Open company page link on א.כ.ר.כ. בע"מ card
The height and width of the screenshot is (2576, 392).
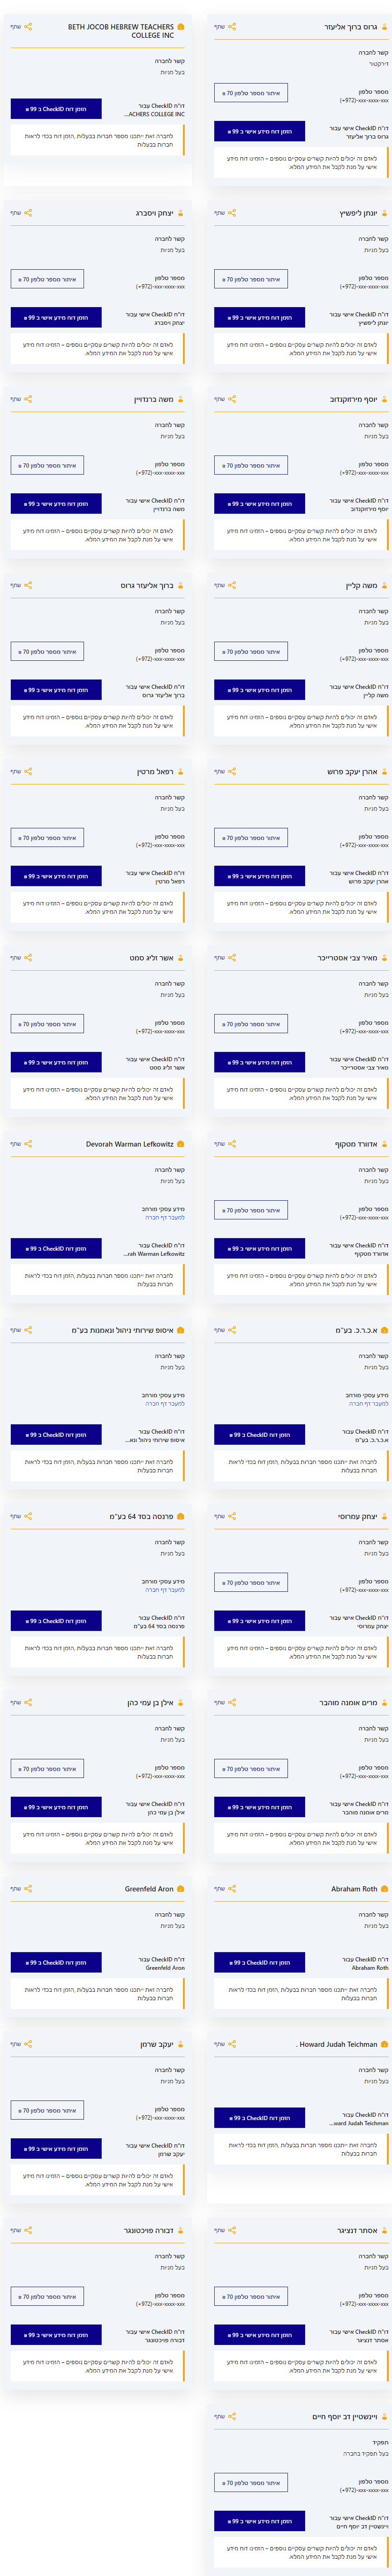(369, 1404)
